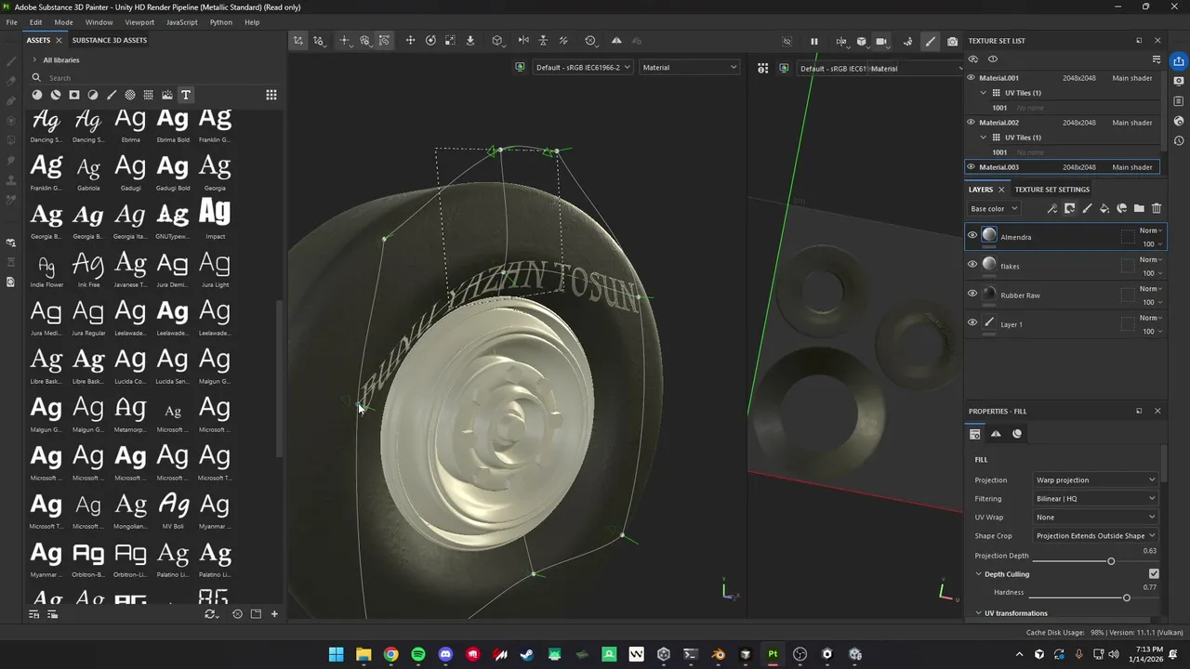
Task: Add a mask to the layer icon
Action: (x=1069, y=209)
